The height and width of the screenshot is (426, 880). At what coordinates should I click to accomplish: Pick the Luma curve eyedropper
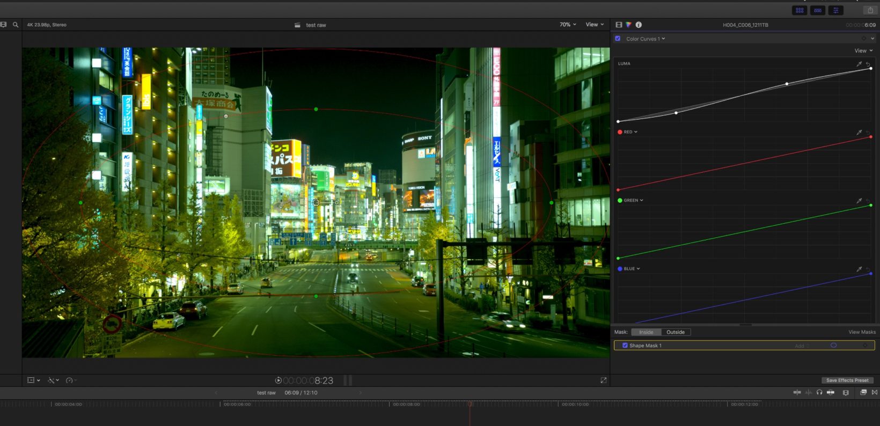[859, 64]
